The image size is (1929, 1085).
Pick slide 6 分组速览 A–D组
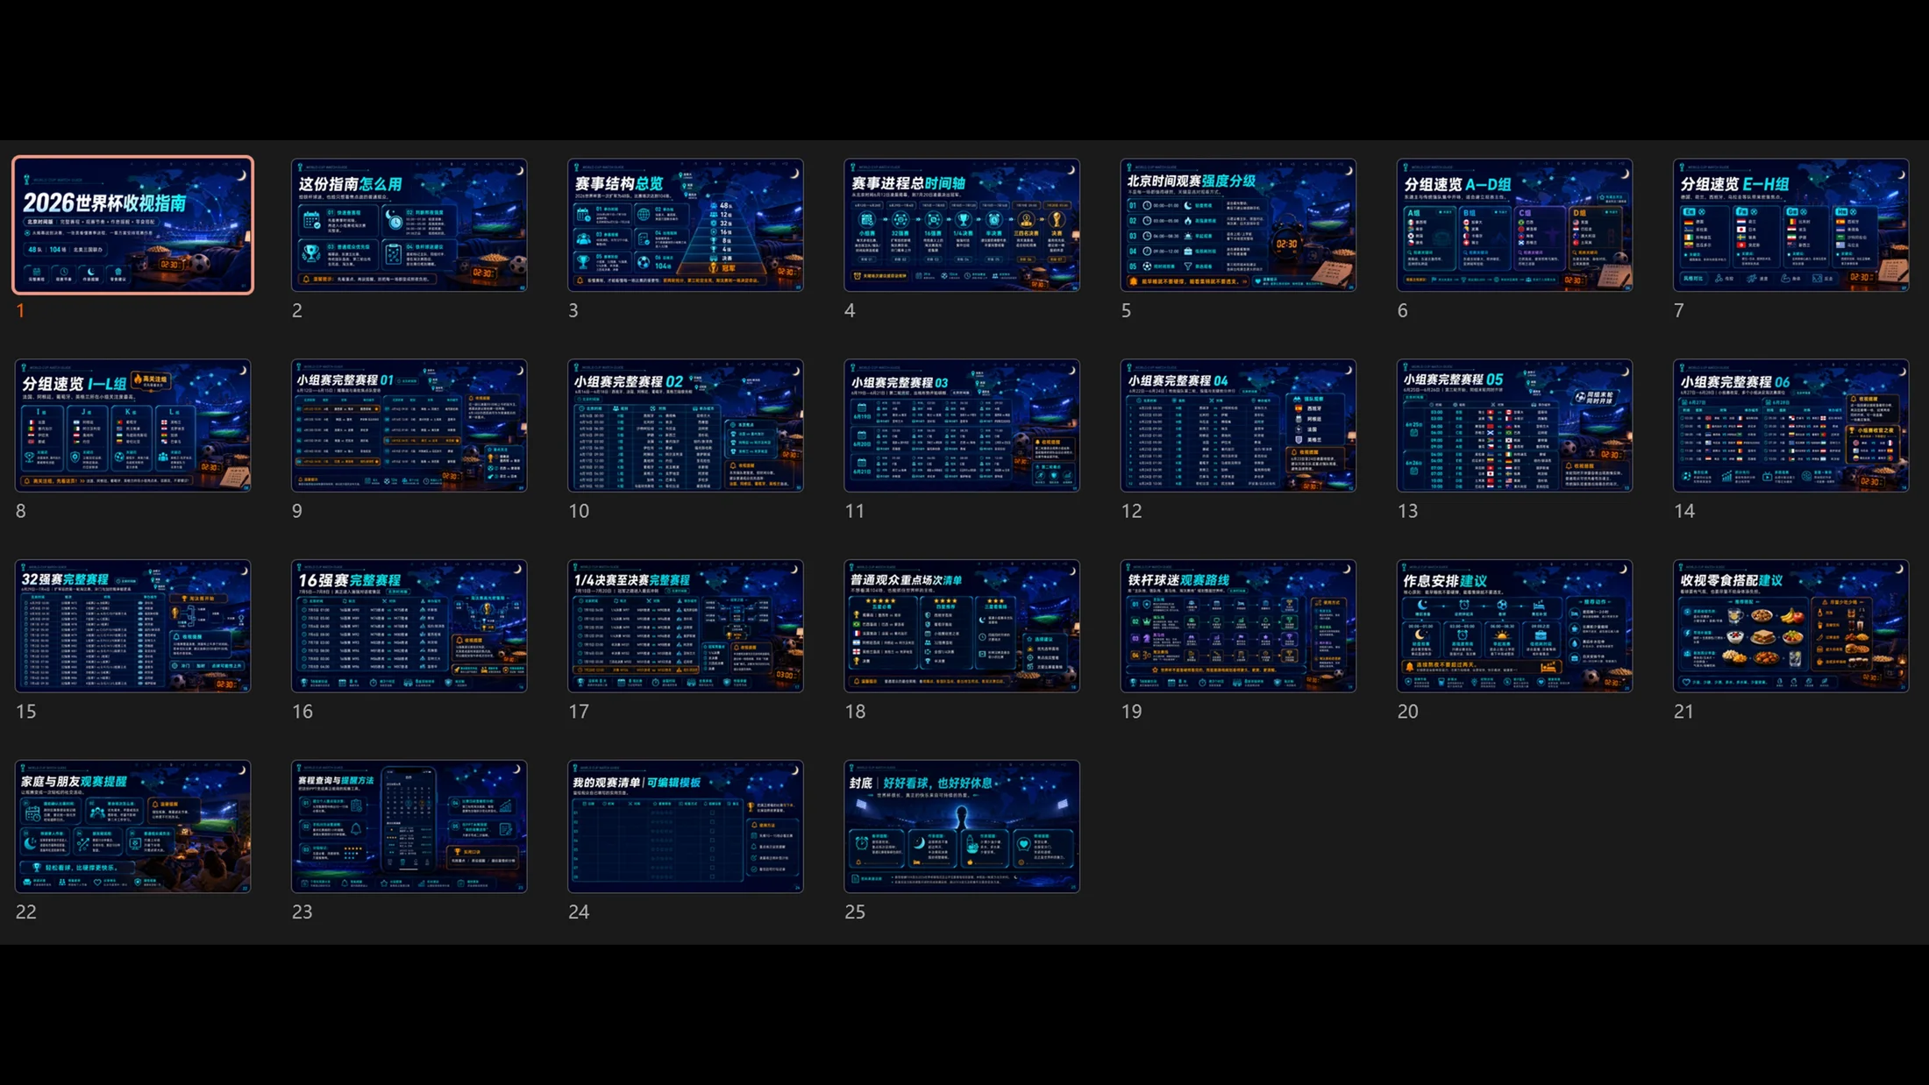1514,225
